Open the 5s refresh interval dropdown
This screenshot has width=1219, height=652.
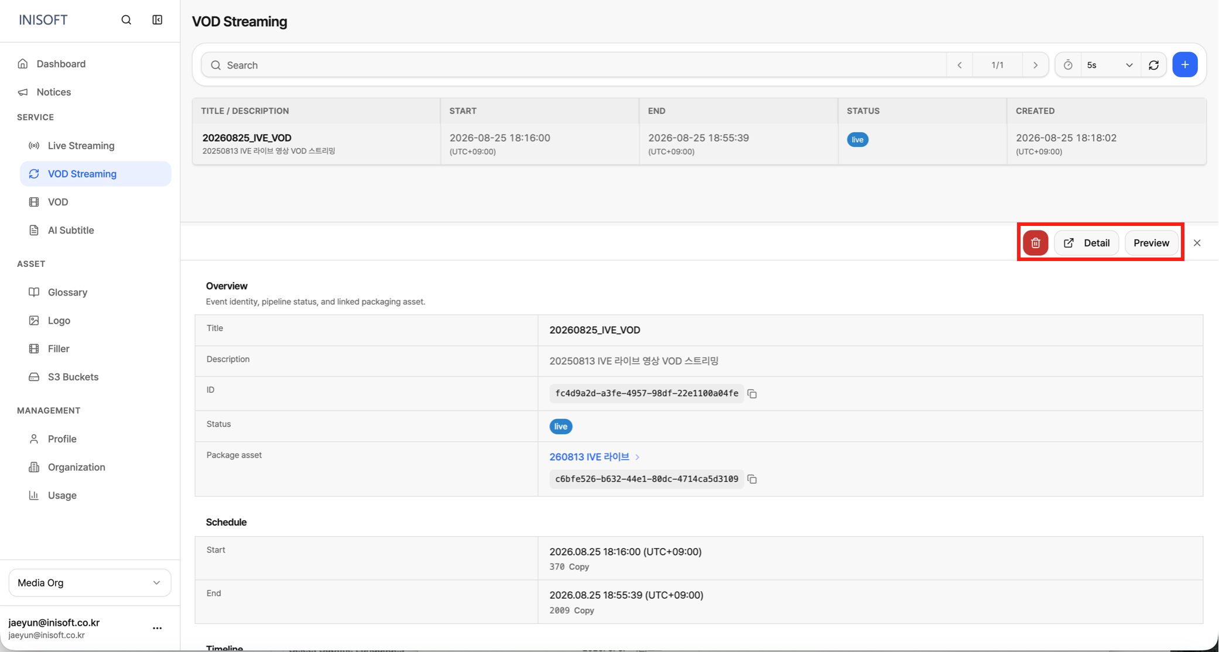1110,65
